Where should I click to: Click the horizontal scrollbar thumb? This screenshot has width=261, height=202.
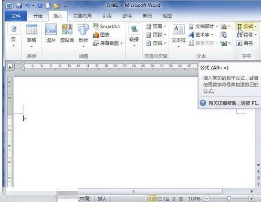[150, 191]
